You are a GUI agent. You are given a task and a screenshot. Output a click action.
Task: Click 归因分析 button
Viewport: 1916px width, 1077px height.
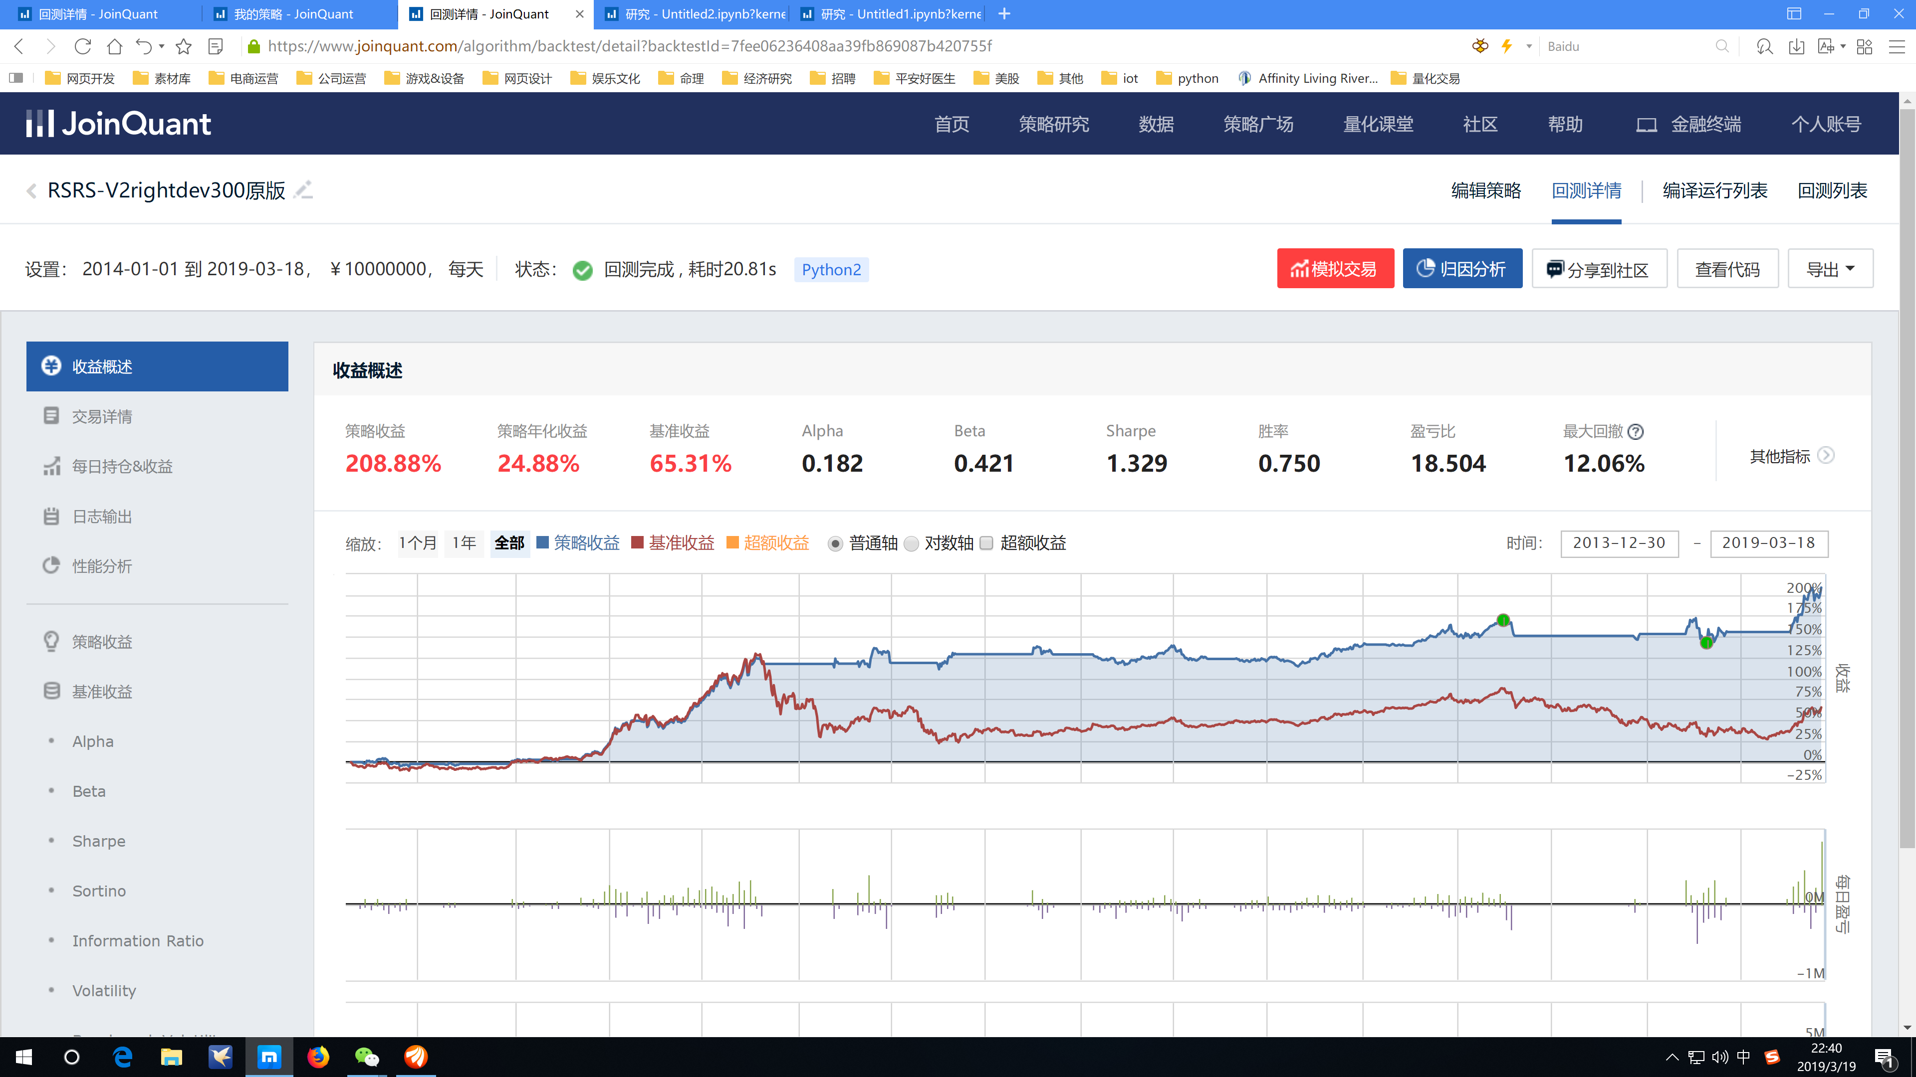tap(1462, 268)
